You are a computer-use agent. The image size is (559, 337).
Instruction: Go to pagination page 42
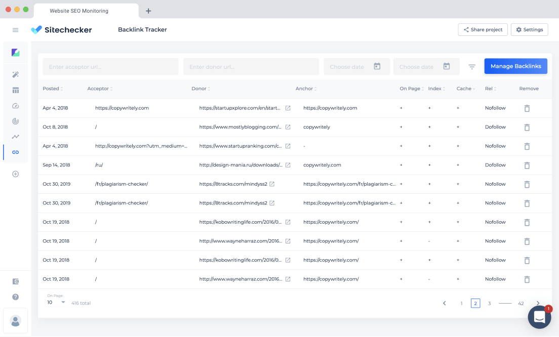click(521, 304)
